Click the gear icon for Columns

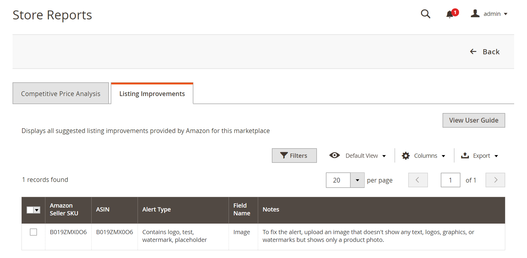406,156
